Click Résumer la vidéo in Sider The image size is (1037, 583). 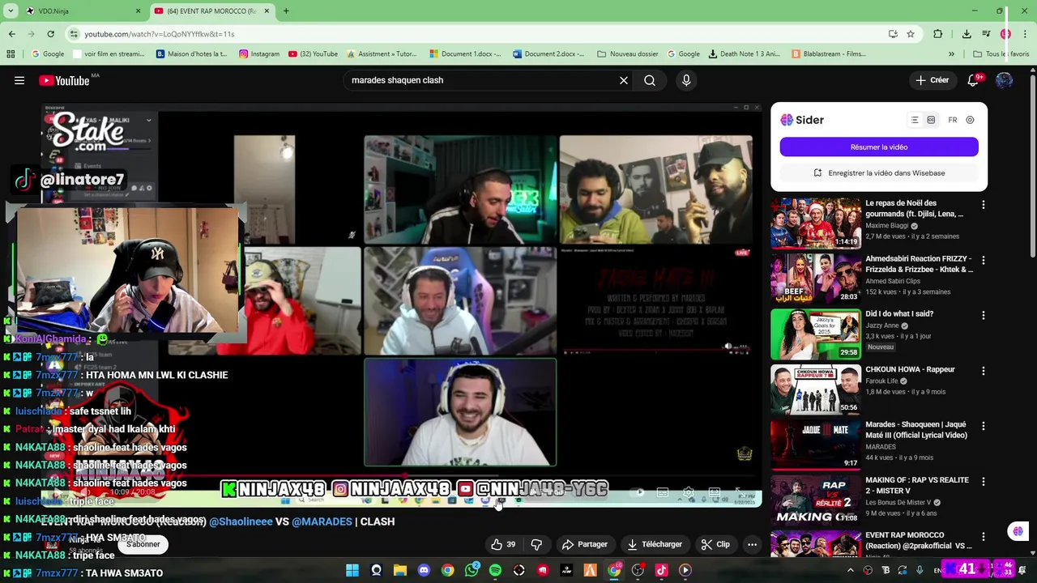(x=879, y=147)
